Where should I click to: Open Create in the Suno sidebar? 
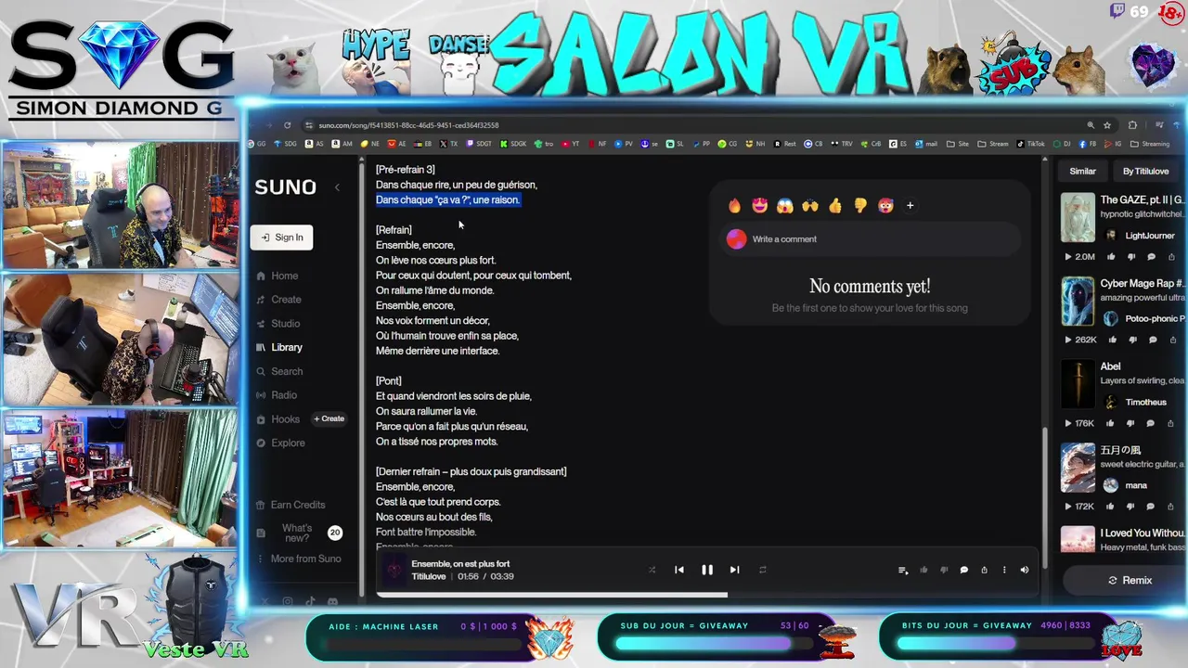[278, 300]
